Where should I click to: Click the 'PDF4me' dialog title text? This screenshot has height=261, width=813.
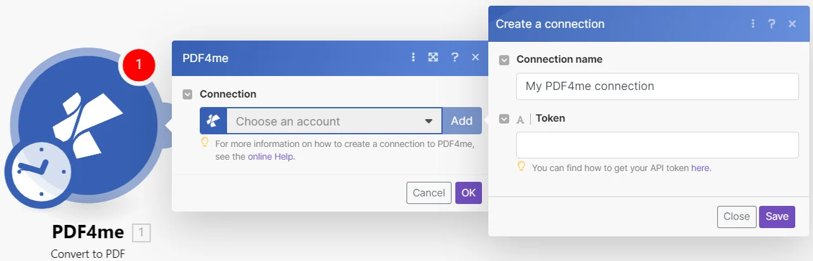point(205,58)
